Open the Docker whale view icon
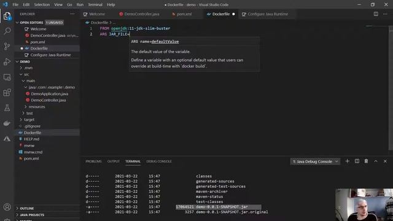The image size is (393, 221). [7, 123]
